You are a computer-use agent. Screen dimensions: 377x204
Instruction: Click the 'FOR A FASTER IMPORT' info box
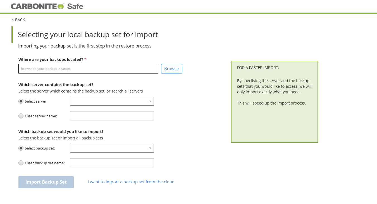274,102
